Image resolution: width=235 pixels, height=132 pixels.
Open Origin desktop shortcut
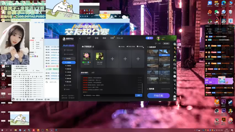click(x=210, y=13)
